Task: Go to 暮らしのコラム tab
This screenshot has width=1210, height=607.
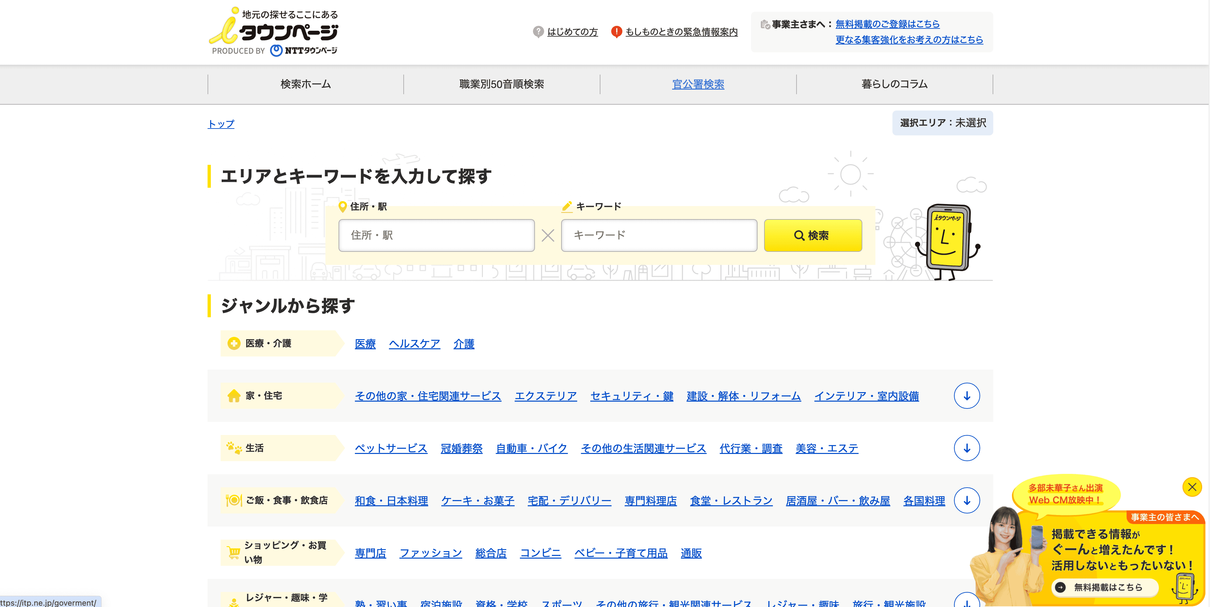Action: 894,84
